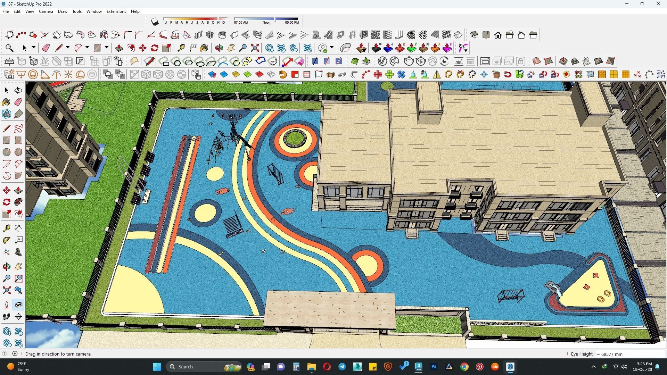Viewport: 667px width, 375px height.
Task: Click the Follow Me tool in left toolbar
Action: (18, 202)
